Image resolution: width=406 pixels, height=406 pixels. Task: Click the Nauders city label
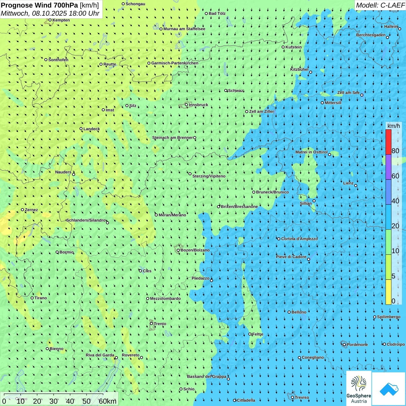tap(63, 172)
